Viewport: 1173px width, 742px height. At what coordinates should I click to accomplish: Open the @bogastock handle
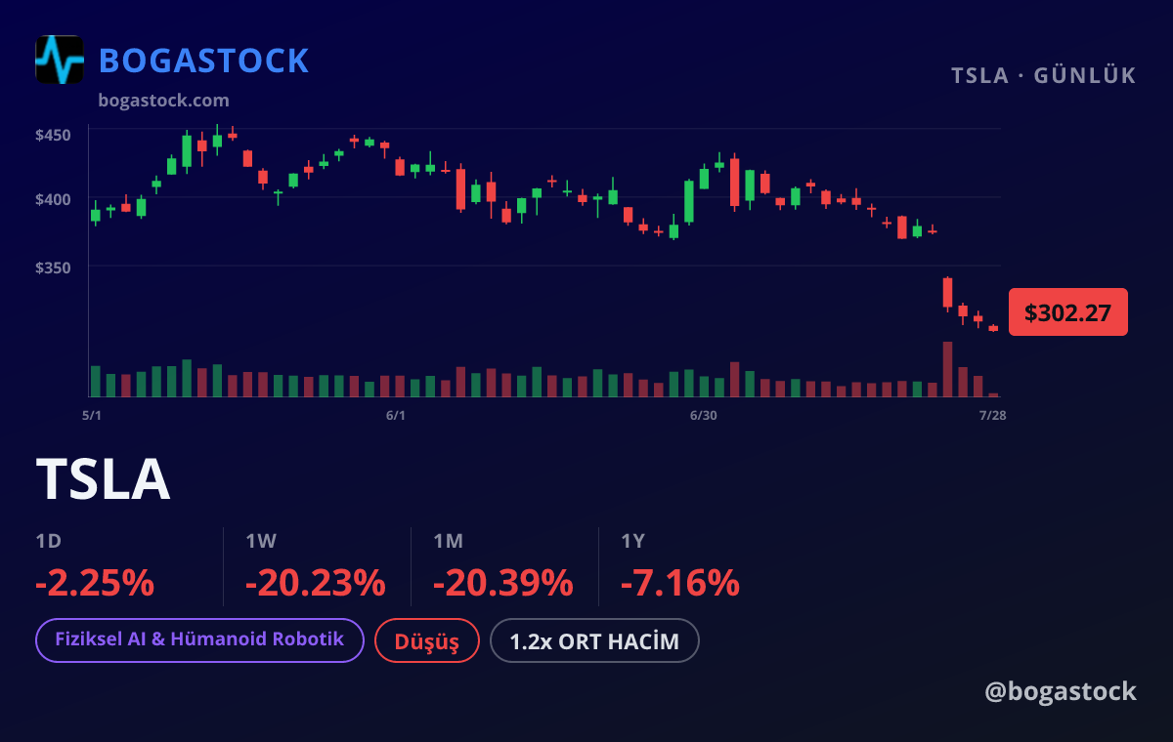1061,691
